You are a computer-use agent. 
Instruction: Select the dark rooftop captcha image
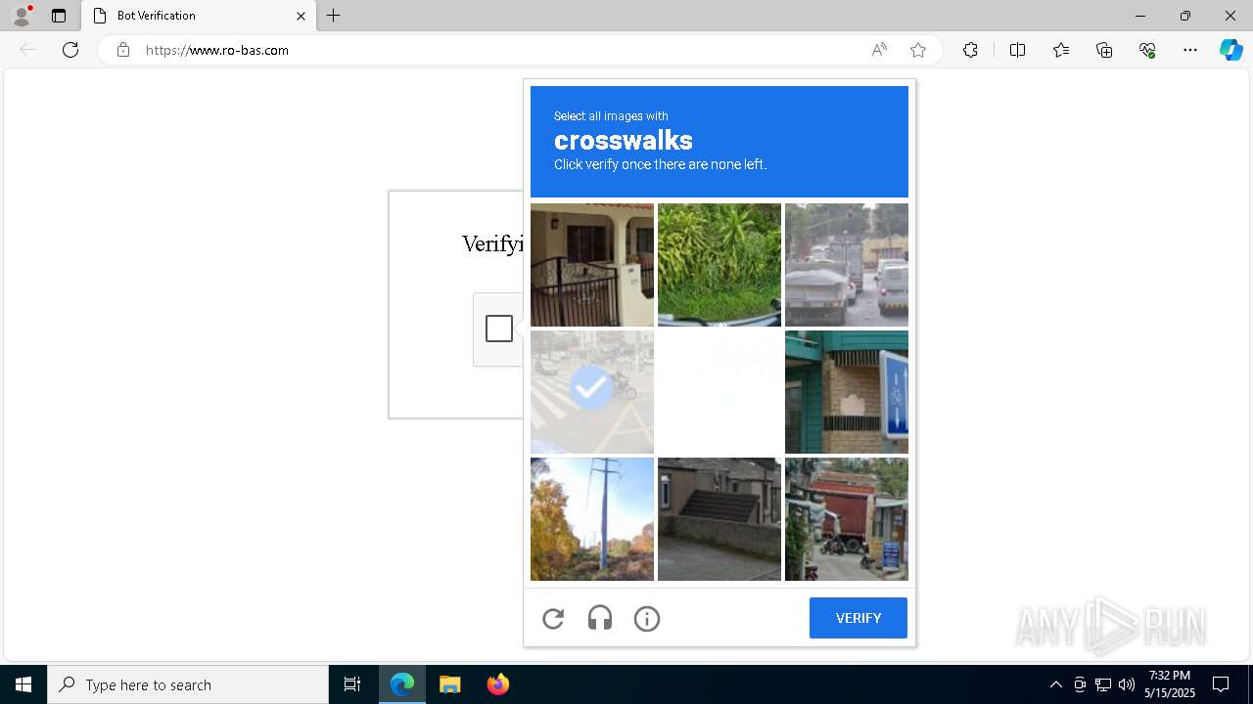click(x=719, y=519)
